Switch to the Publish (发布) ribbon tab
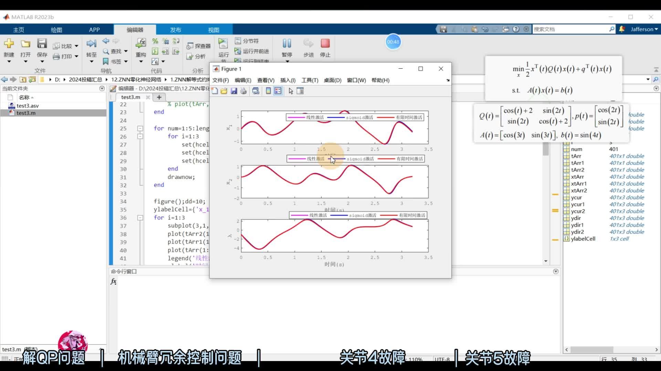 click(175, 30)
